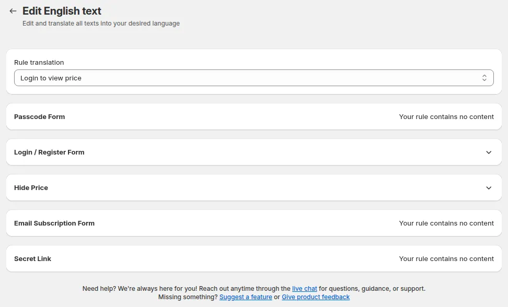Click the Edit English text page title
Screen dimensions: 508x307
click(62, 11)
